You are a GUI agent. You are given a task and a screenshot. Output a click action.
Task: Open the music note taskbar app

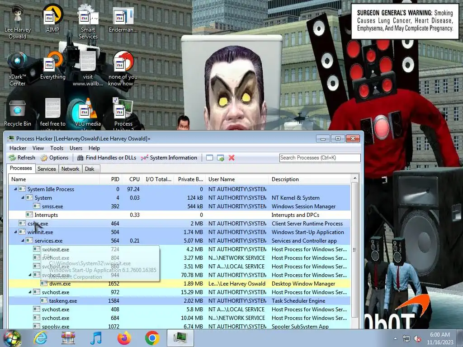point(96,338)
